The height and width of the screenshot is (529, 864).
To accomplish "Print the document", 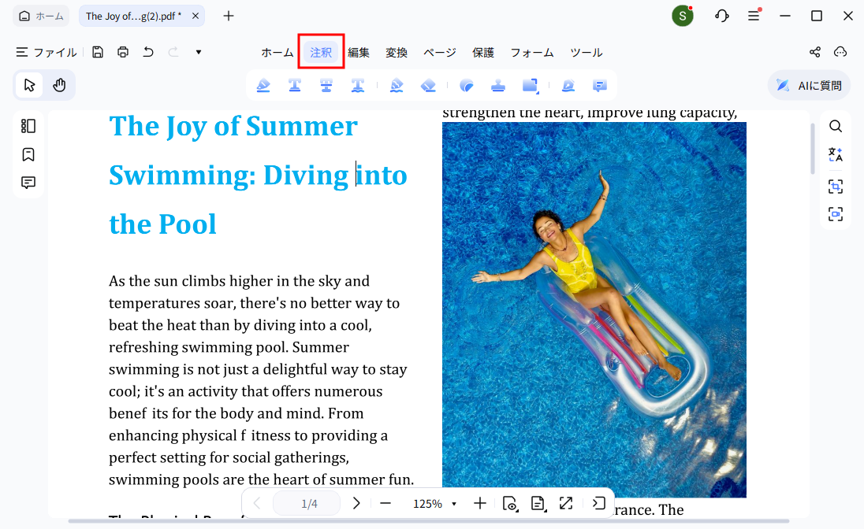I will coord(123,52).
